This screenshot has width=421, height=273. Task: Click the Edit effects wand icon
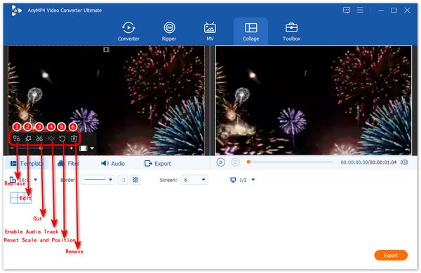point(28,139)
